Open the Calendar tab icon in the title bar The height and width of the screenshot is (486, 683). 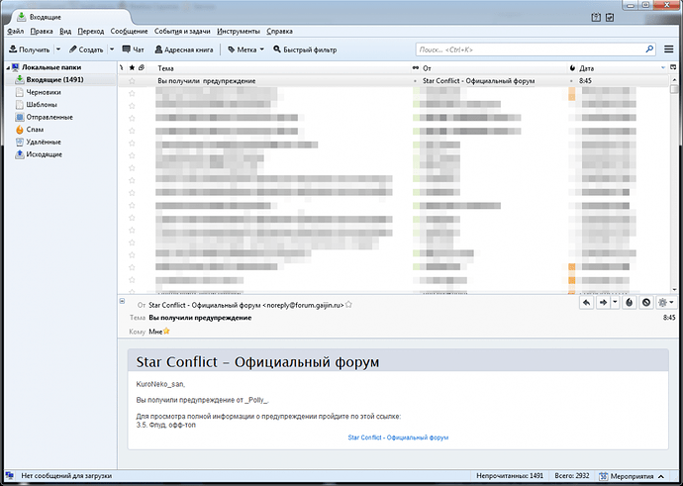tap(596, 18)
